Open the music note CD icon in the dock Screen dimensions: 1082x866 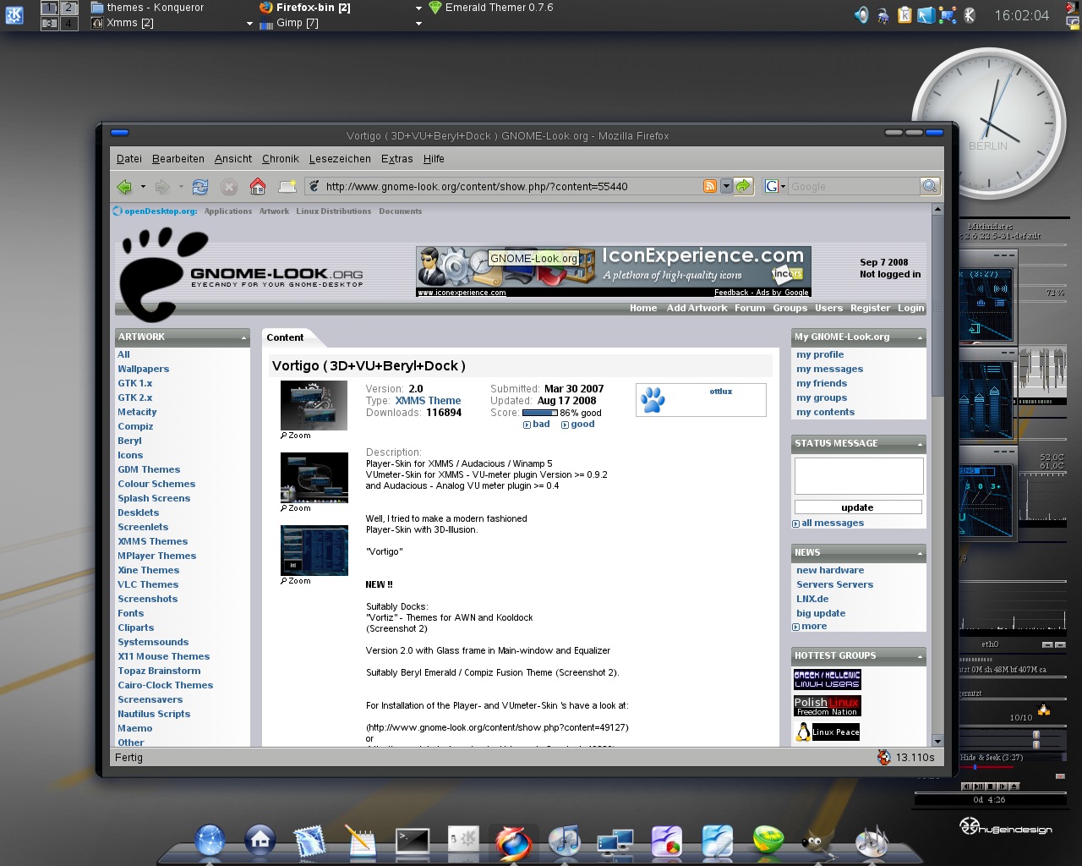(565, 841)
